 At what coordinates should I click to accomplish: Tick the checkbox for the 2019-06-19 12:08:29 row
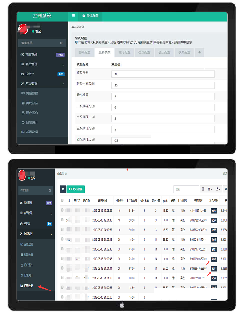63,210
